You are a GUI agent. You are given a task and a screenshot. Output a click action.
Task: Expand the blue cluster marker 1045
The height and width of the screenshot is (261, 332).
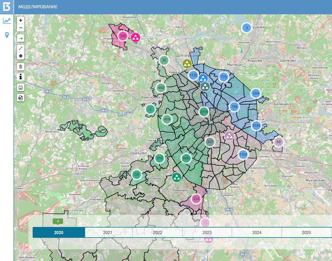[x=256, y=125]
